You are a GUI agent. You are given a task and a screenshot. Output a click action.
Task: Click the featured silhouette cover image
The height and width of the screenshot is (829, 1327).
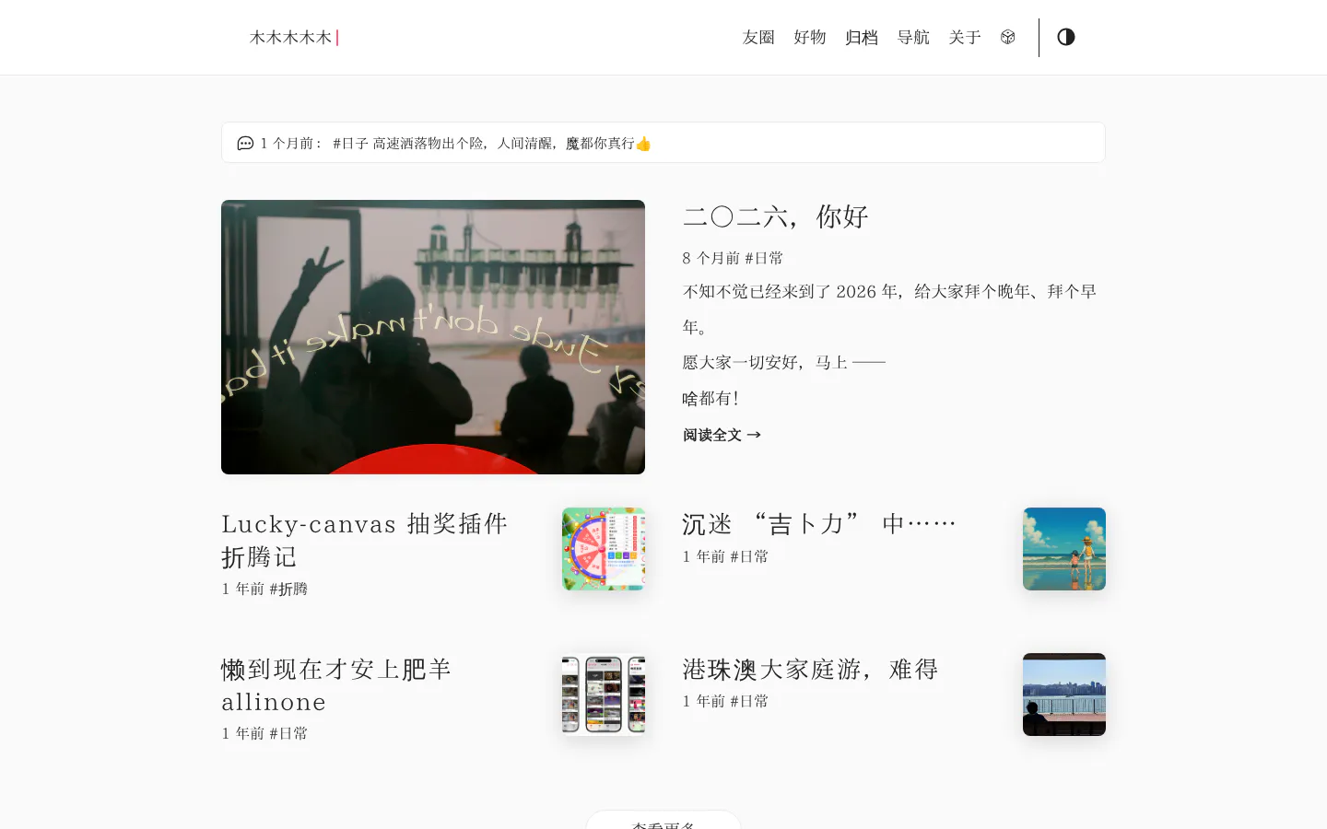point(433,337)
